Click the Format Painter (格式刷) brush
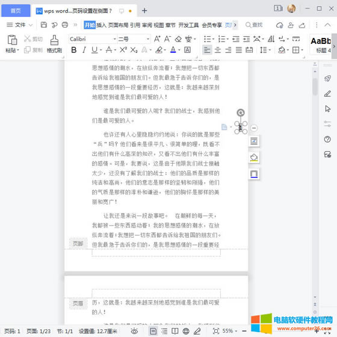The image size is (337, 337). tap(54, 44)
